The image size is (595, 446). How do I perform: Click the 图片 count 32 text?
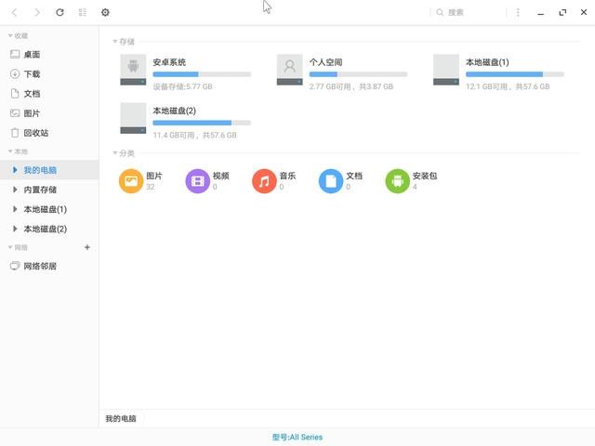click(x=151, y=187)
